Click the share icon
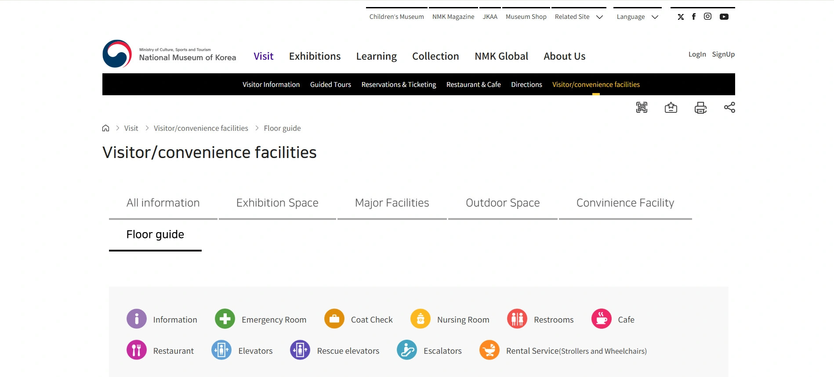Viewport: 834px width, 377px height. click(729, 108)
